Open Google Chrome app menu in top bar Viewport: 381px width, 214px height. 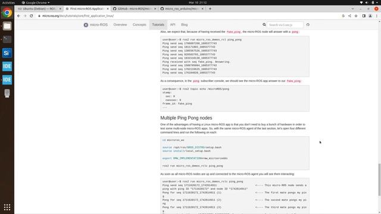point(36,2)
